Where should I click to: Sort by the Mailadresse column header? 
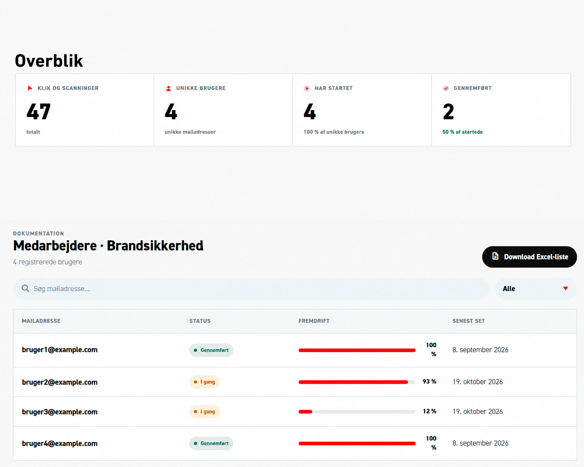pyautogui.click(x=41, y=321)
